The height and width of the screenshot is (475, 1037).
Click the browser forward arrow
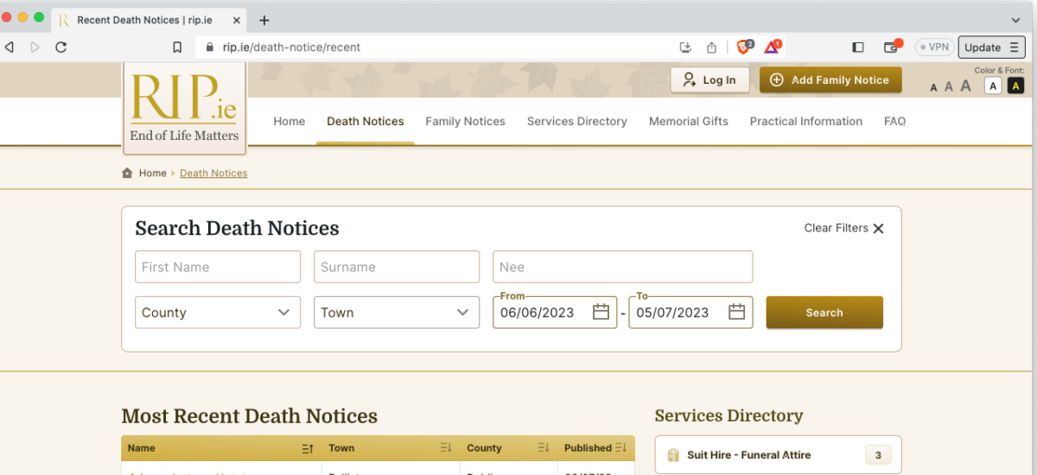[35, 47]
